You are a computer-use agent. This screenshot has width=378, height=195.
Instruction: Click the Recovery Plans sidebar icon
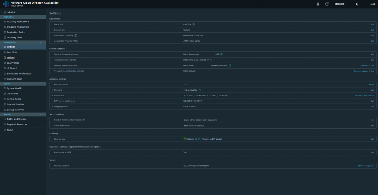(x=5, y=38)
